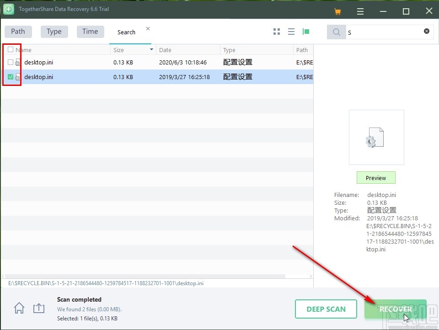
Task: Click the RECOVER button
Action: pyautogui.click(x=395, y=309)
